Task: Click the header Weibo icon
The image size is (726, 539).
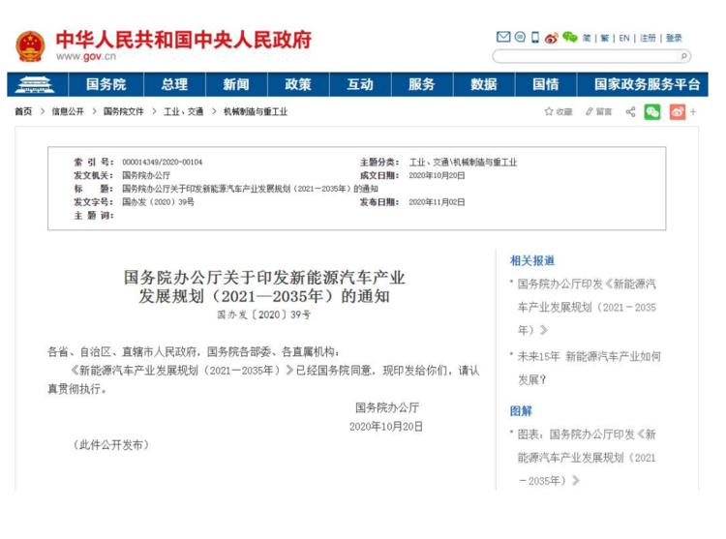Action: coord(551,38)
